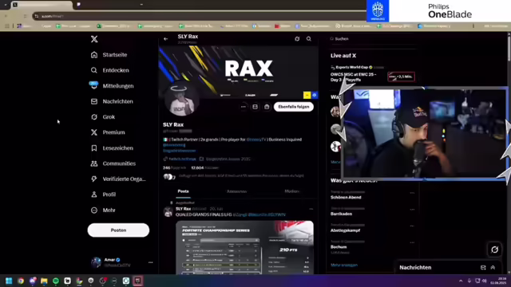Open Mitteilungen notifications

[x=112, y=86]
